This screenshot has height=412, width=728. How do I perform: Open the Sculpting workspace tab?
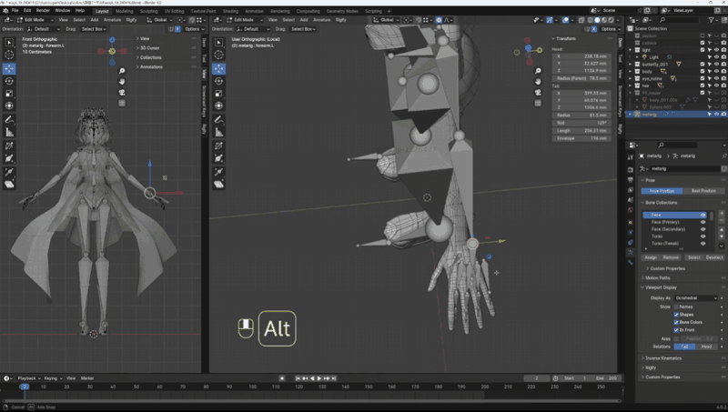point(149,11)
